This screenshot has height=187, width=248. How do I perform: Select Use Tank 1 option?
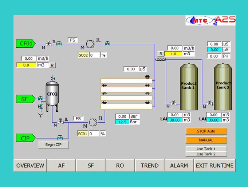pyautogui.click(x=206, y=149)
